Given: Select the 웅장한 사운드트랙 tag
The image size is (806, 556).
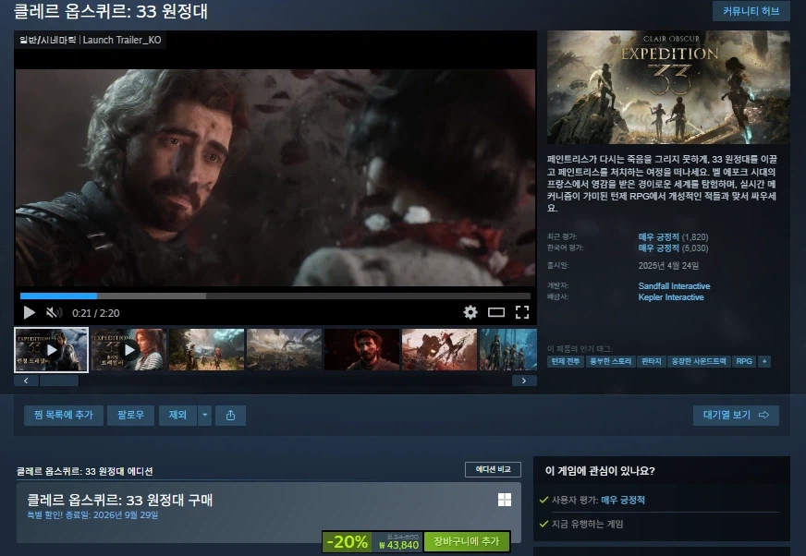Looking at the screenshot, I should pos(699,362).
